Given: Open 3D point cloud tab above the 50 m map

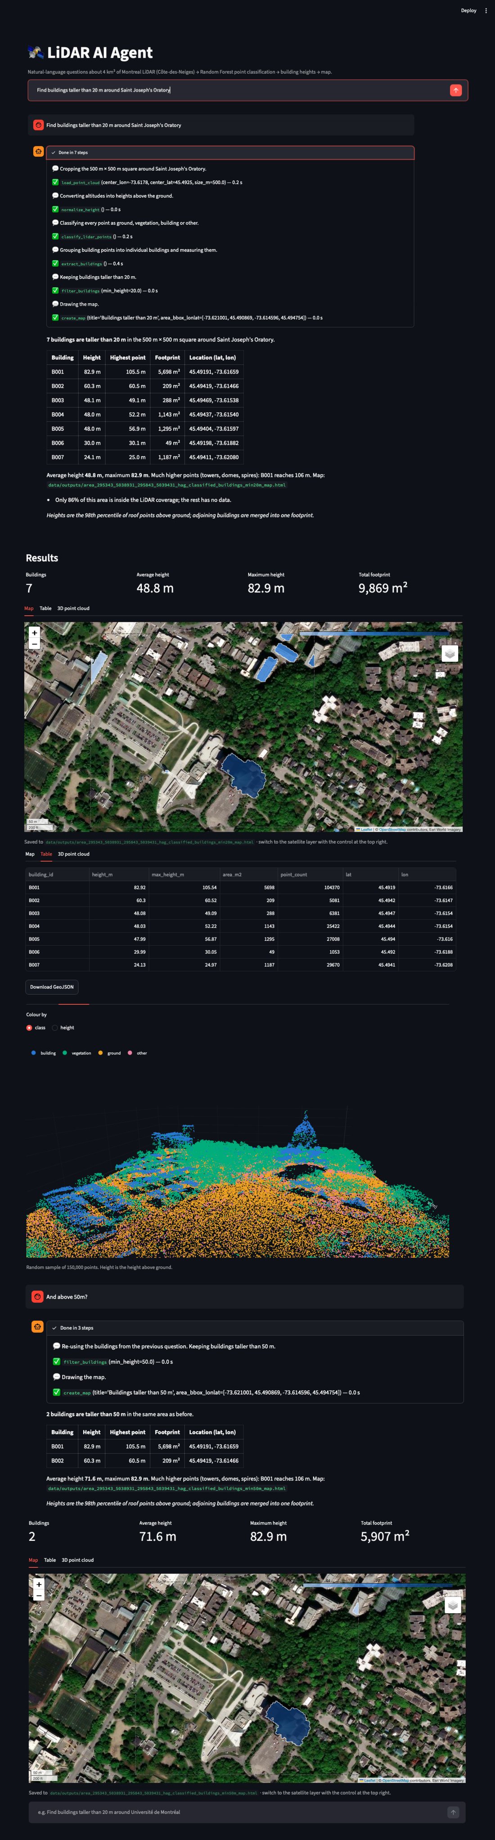Looking at the screenshot, I should pyautogui.click(x=77, y=1560).
